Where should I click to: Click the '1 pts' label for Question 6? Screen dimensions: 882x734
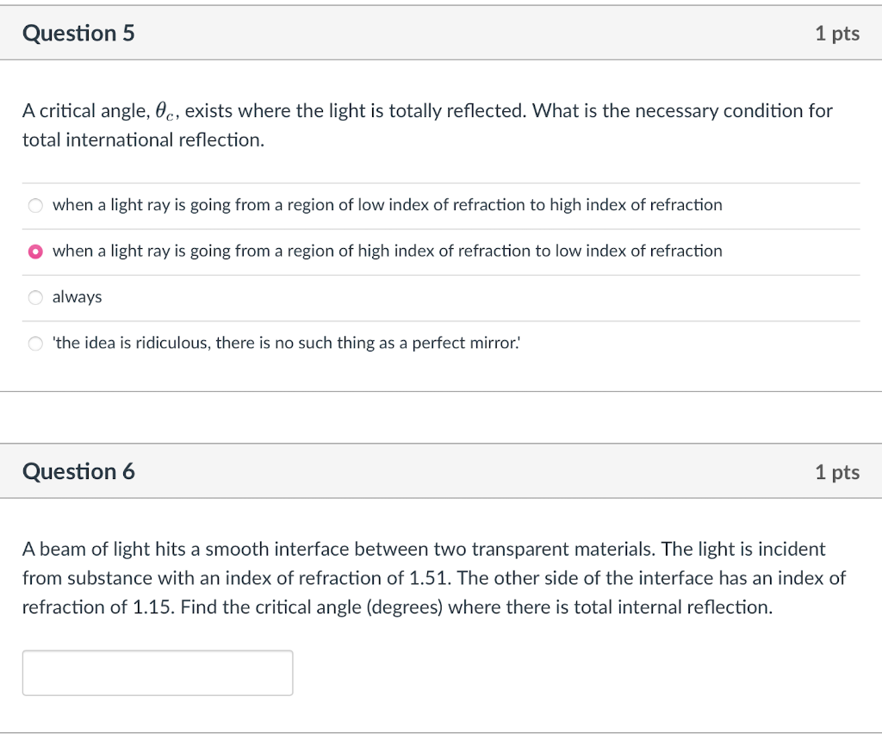pyautogui.click(x=836, y=471)
